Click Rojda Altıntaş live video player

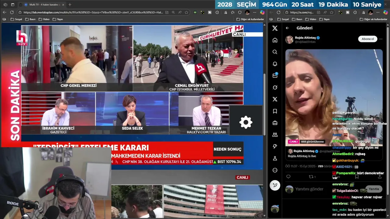coord(334,97)
